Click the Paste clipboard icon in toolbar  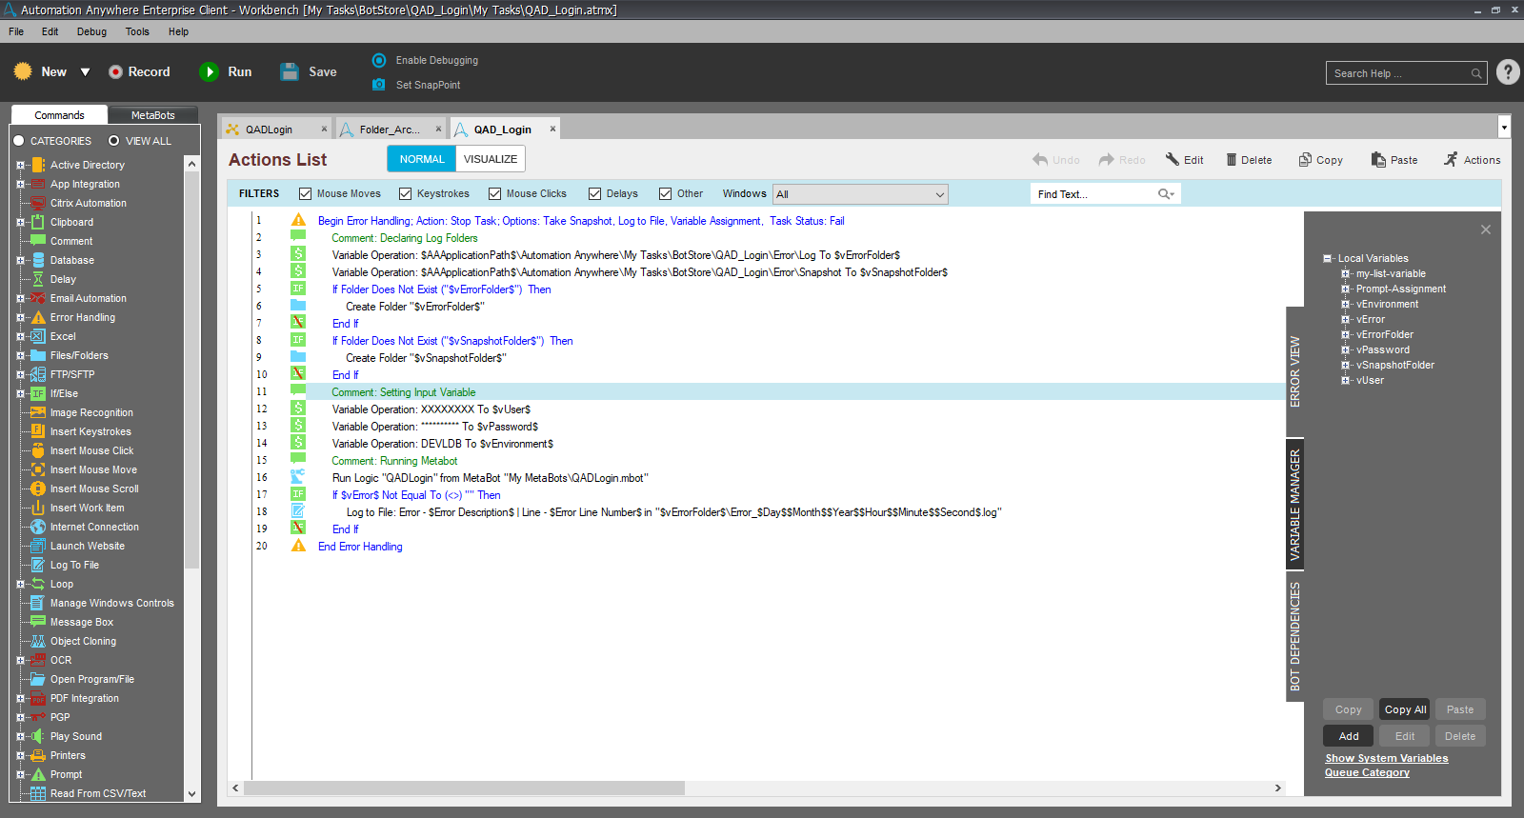(1378, 160)
